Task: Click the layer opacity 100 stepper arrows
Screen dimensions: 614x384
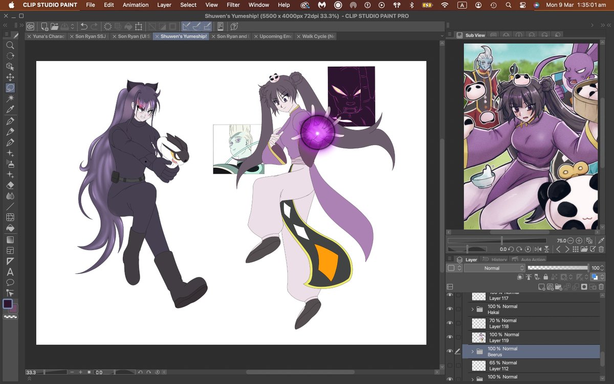Action: [602, 268]
